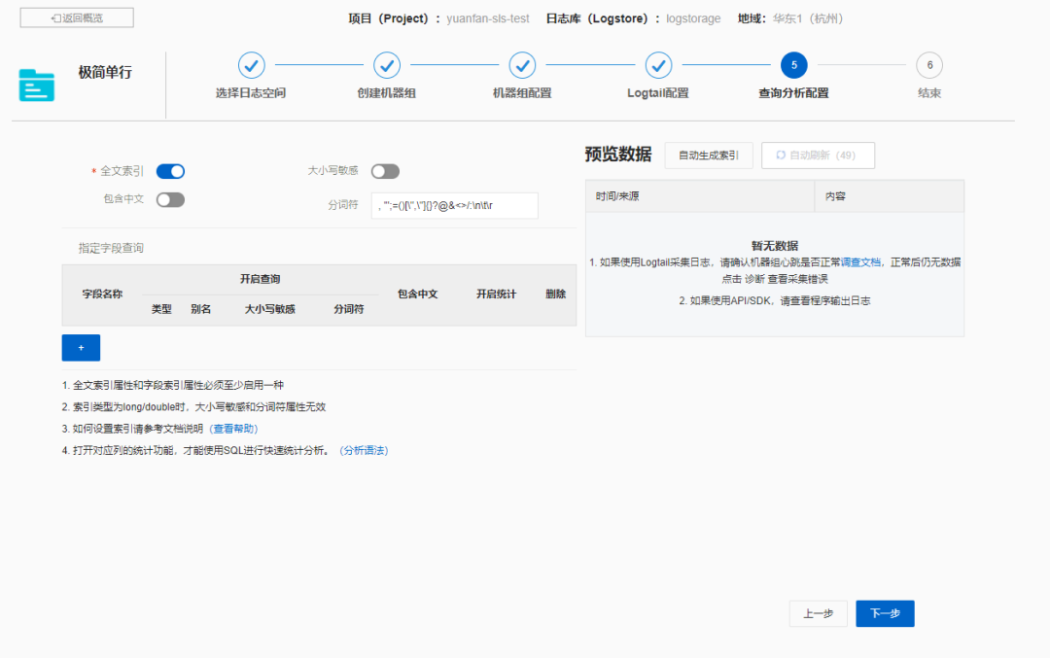Enable the 包含中文 switch
Screen dimensions: 1050x658
point(170,199)
